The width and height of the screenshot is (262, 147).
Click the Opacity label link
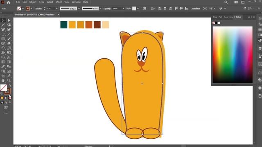107,9
